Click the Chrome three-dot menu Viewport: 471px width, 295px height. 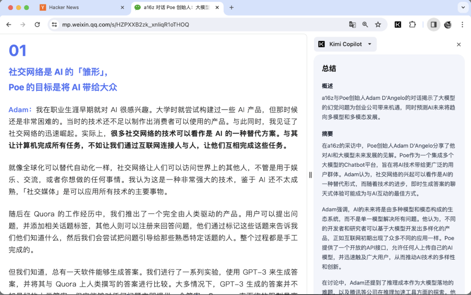[462, 25]
